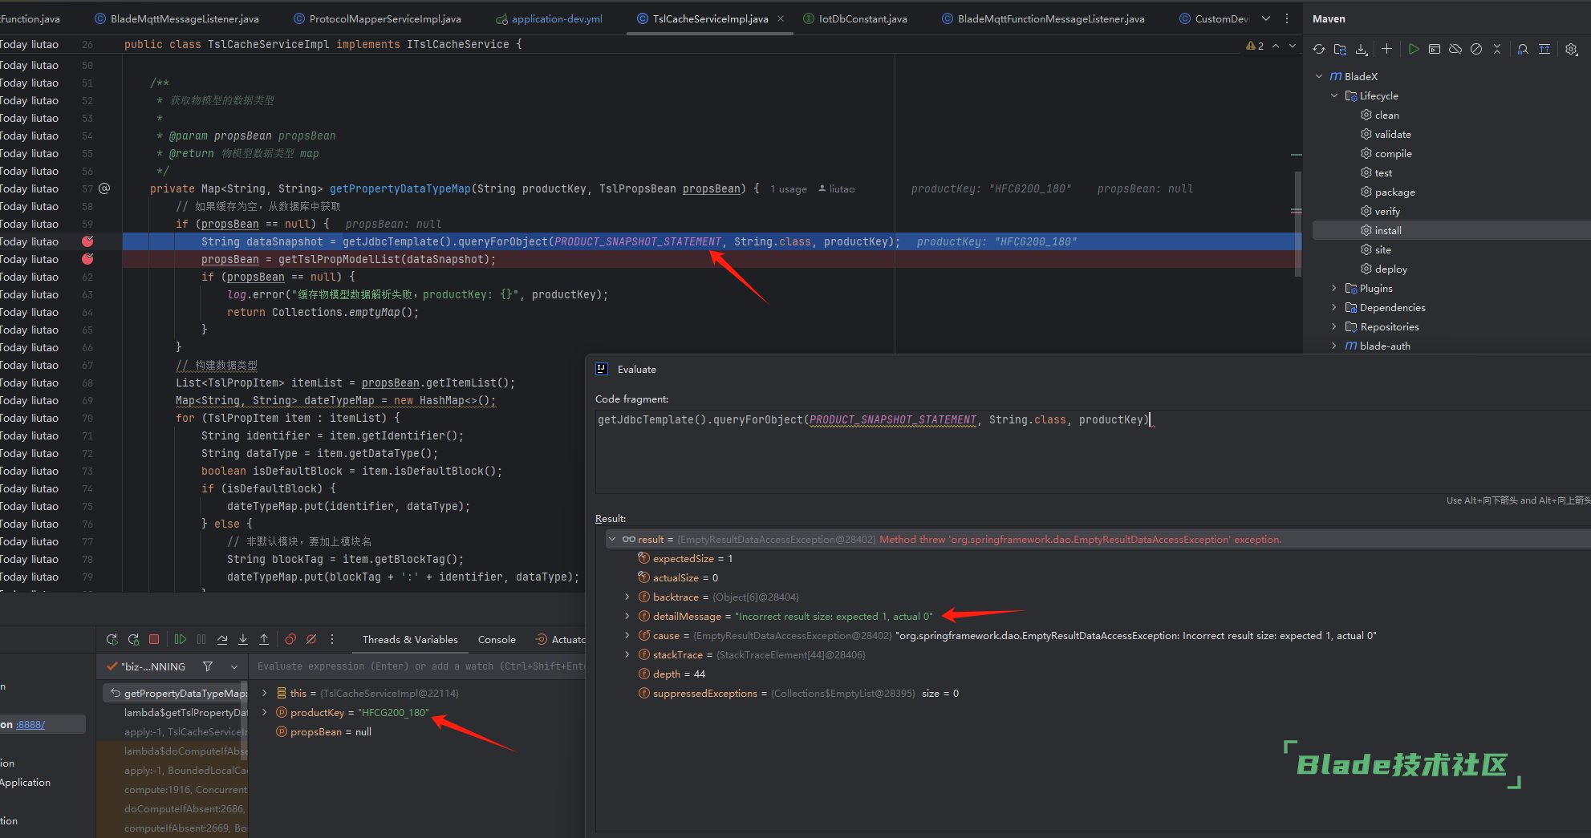The image size is (1591, 838).
Task: Click Step Into down-arrow icon
Action: click(243, 639)
